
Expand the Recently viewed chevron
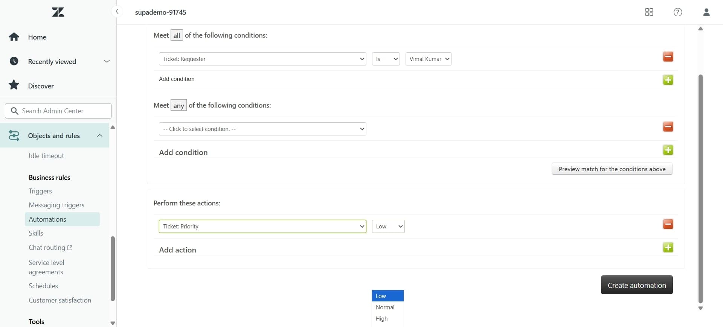coord(107,61)
